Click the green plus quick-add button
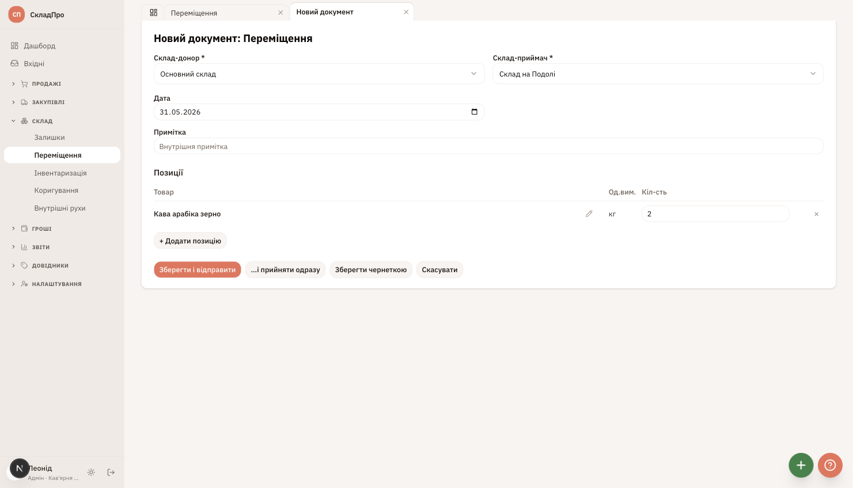853x488 pixels. (801, 465)
